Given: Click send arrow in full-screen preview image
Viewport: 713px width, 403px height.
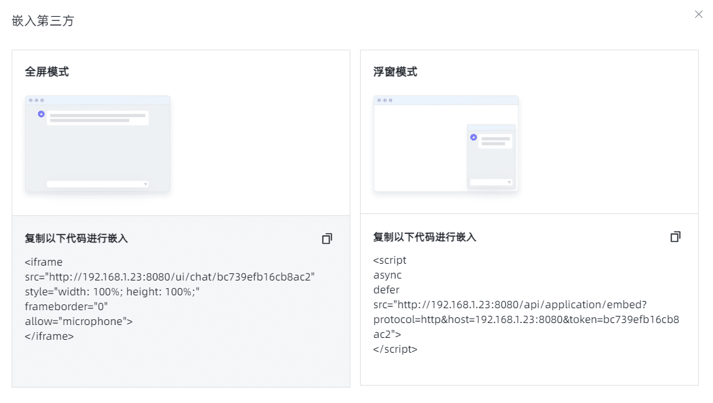Looking at the screenshot, I should pos(145,184).
